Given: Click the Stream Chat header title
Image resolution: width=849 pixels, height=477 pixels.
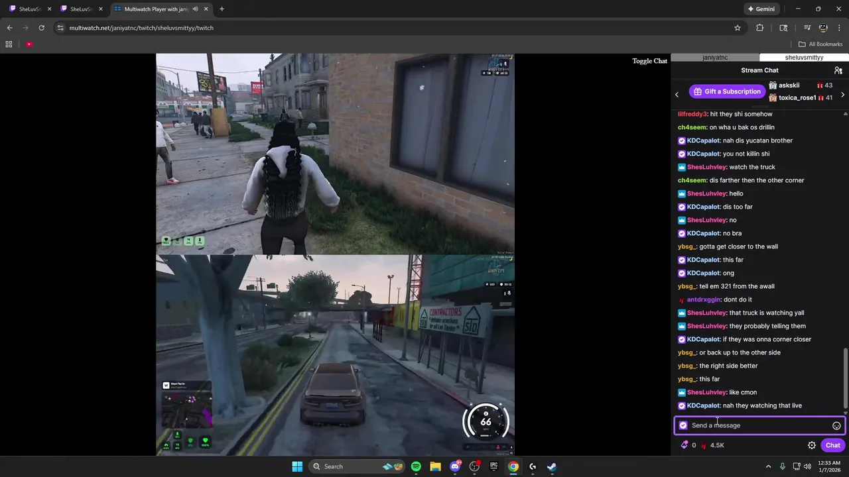Looking at the screenshot, I should [759, 70].
